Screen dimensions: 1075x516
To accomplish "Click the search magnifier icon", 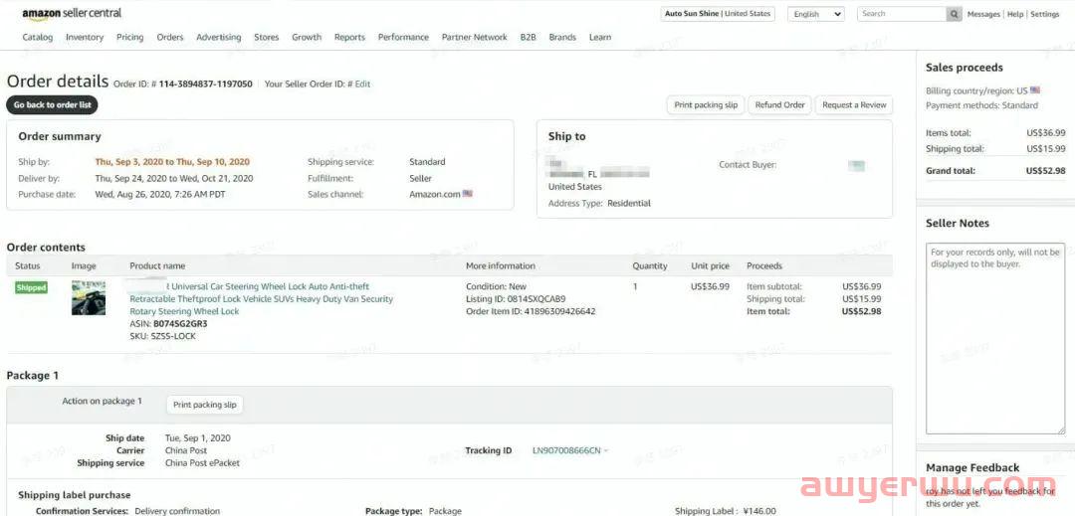I will [954, 14].
